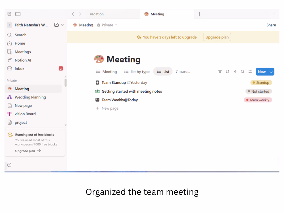Click the window minimize button
The image size is (284, 213).
(x=274, y=14)
